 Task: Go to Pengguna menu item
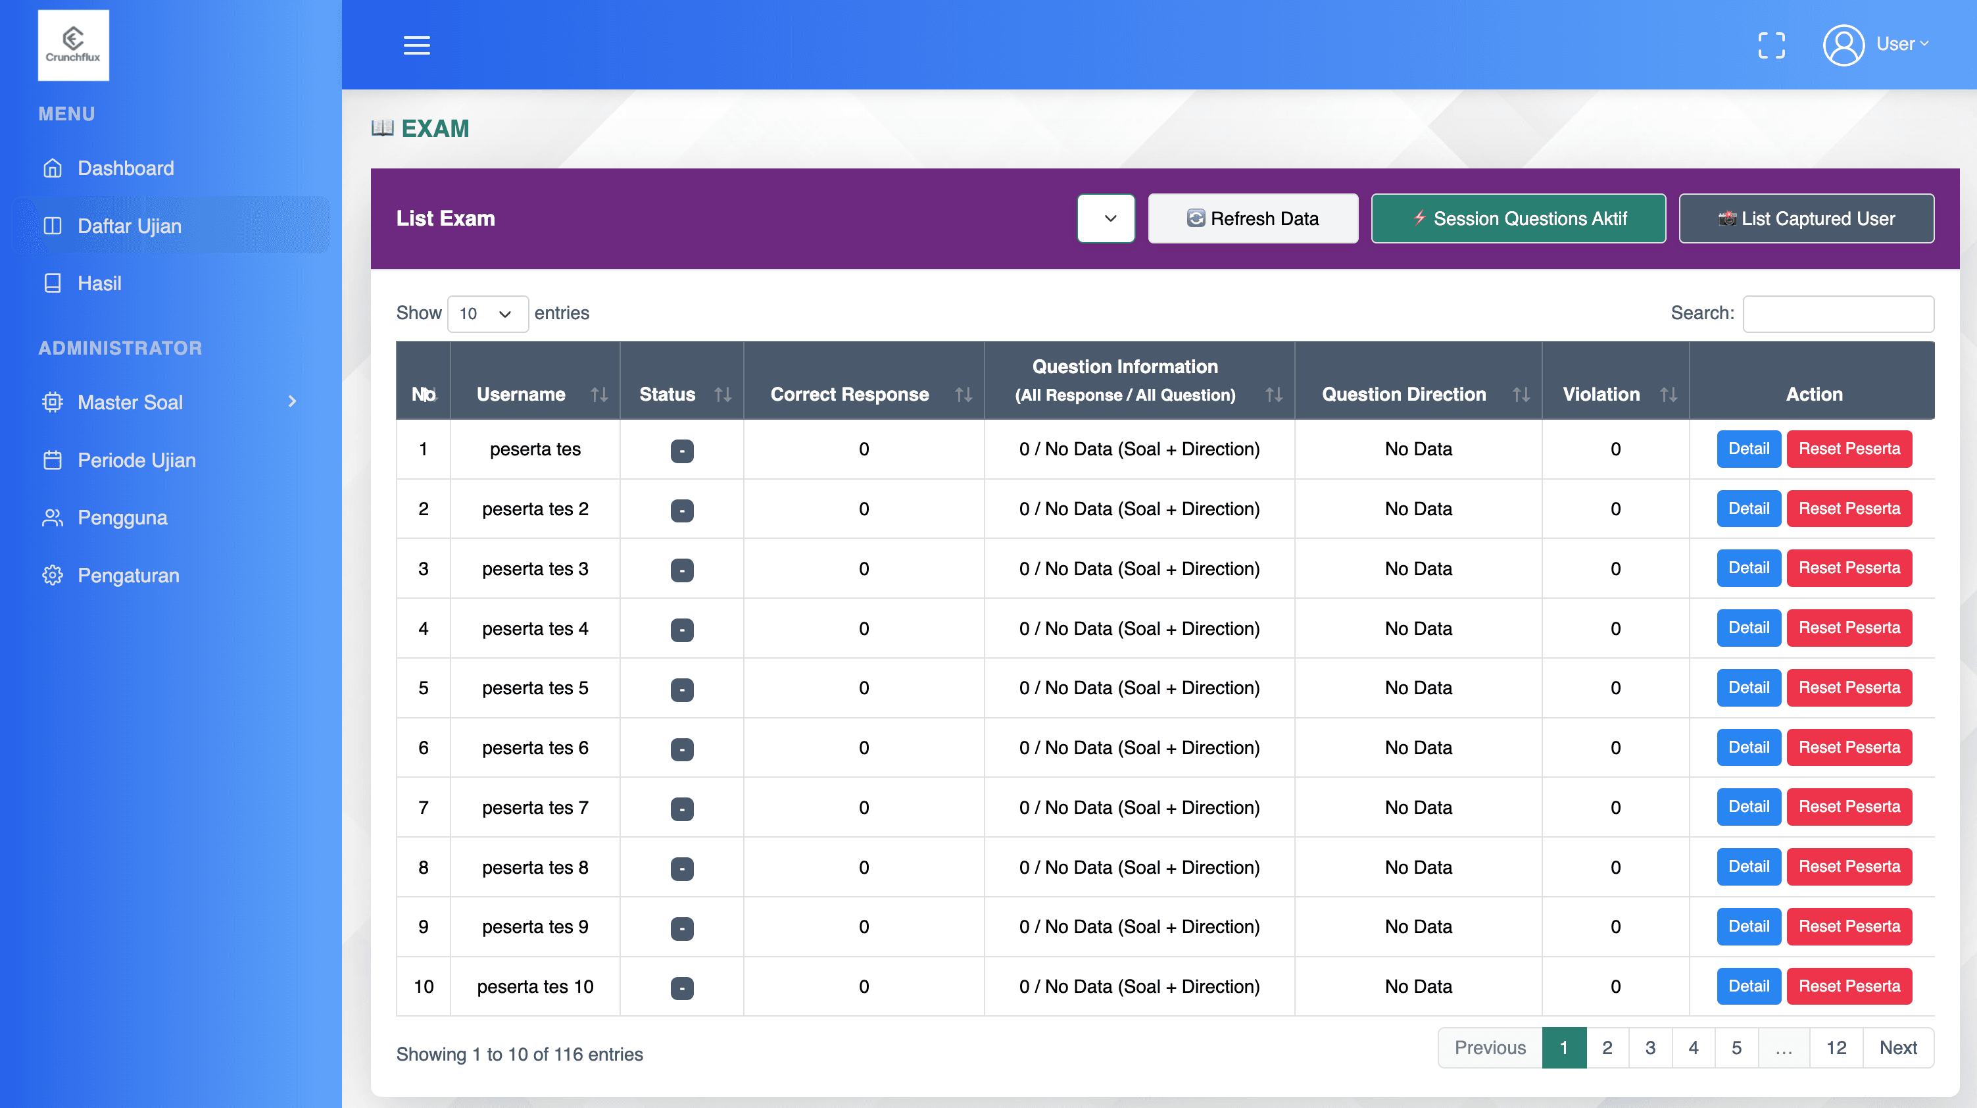(x=122, y=518)
